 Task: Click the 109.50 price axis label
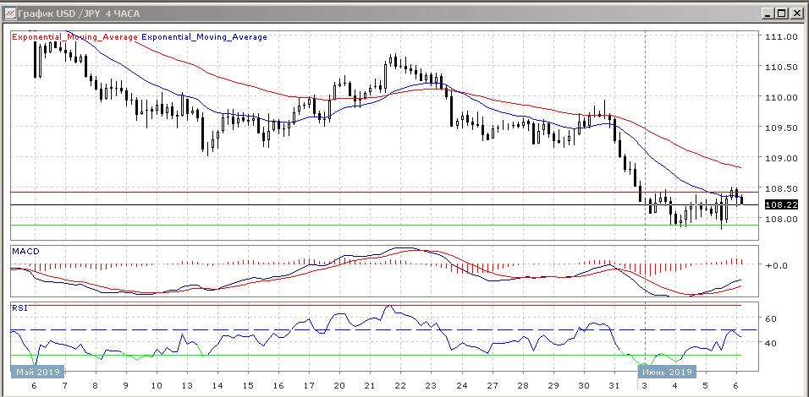(x=780, y=128)
